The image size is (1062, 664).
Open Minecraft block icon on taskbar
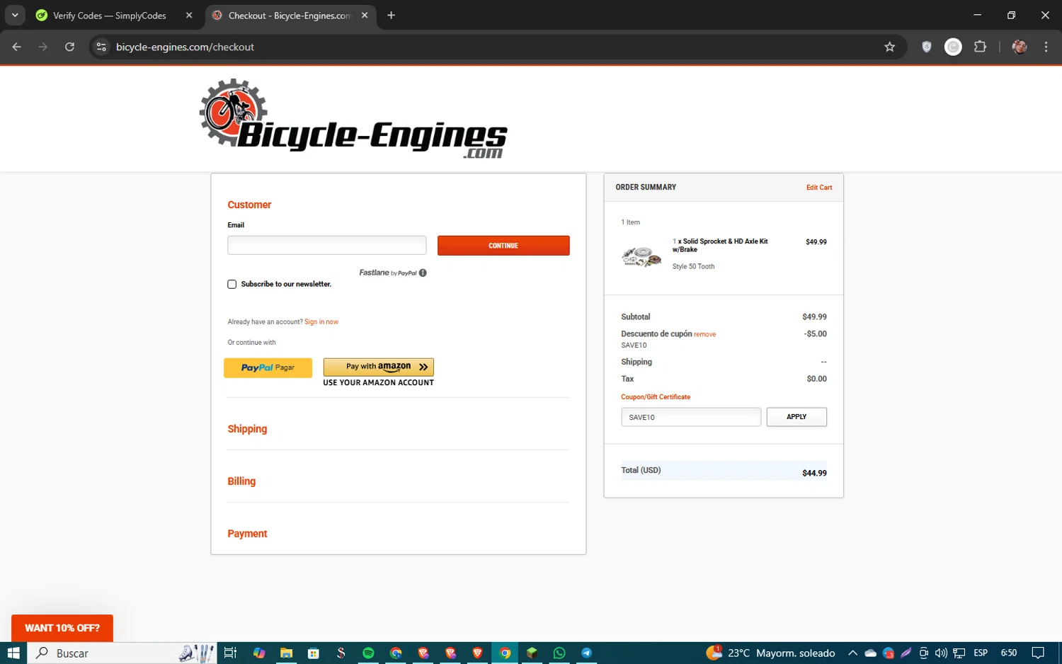(x=532, y=653)
